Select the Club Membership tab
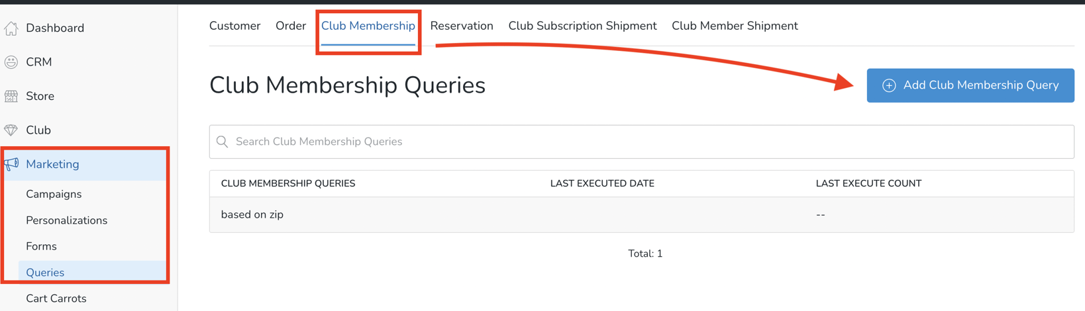This screenshot has height=311, width=1085. coord(368,26)
